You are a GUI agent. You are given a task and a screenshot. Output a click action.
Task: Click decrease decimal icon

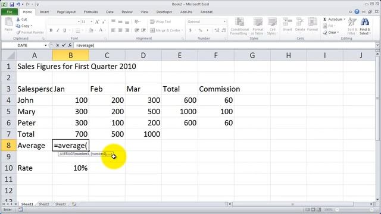[x=224, y=30]
